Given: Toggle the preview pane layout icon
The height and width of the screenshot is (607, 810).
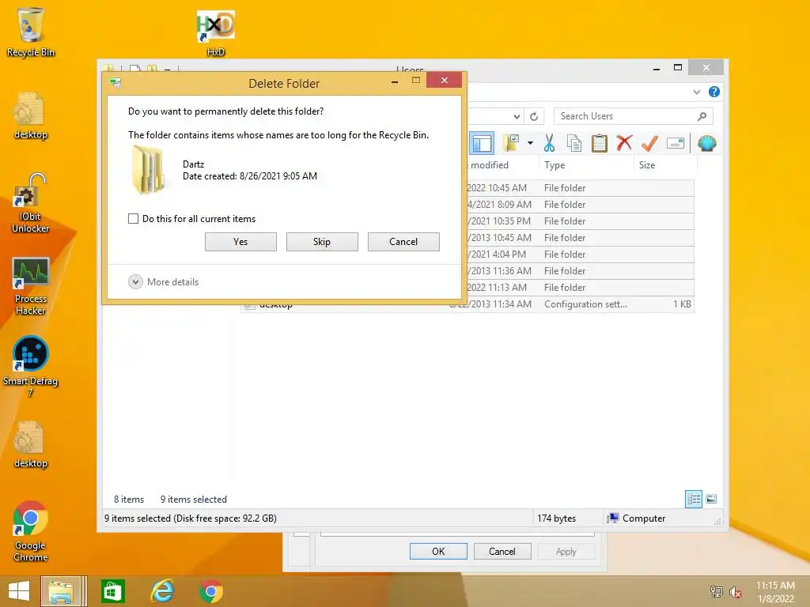Looking at the screenshot, I should tap(482, 143).
